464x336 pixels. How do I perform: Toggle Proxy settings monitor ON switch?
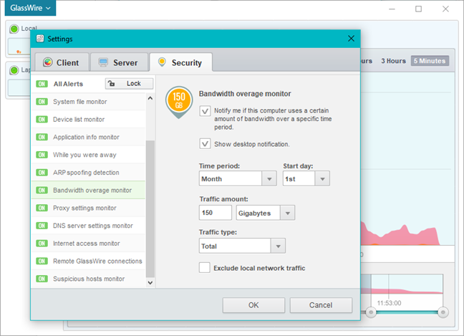click(42, 208)
